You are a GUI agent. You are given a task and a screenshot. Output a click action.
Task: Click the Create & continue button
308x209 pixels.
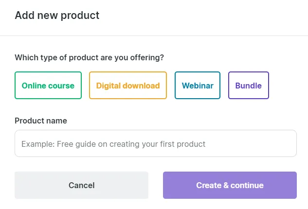click(230, 185)
